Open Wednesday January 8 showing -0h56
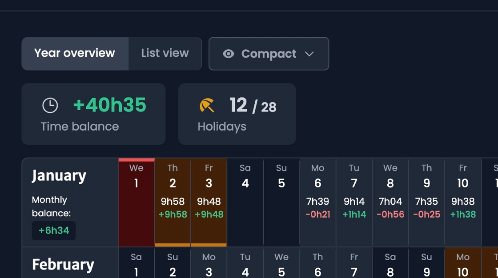This screenshot has height=278, width=498. (x=390, y=202)
